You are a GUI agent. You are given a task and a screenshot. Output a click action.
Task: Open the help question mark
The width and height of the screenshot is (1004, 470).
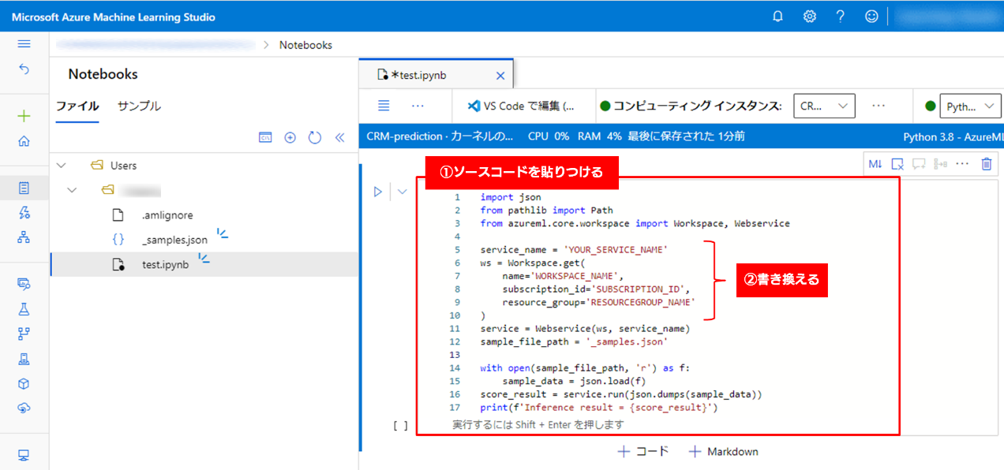[x=841, y=17]
